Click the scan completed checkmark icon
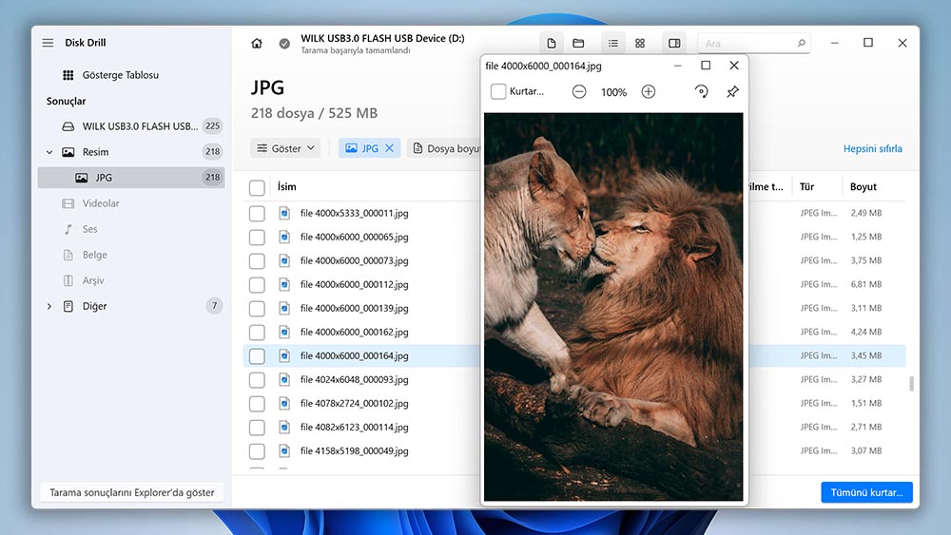 pos(284,43)
